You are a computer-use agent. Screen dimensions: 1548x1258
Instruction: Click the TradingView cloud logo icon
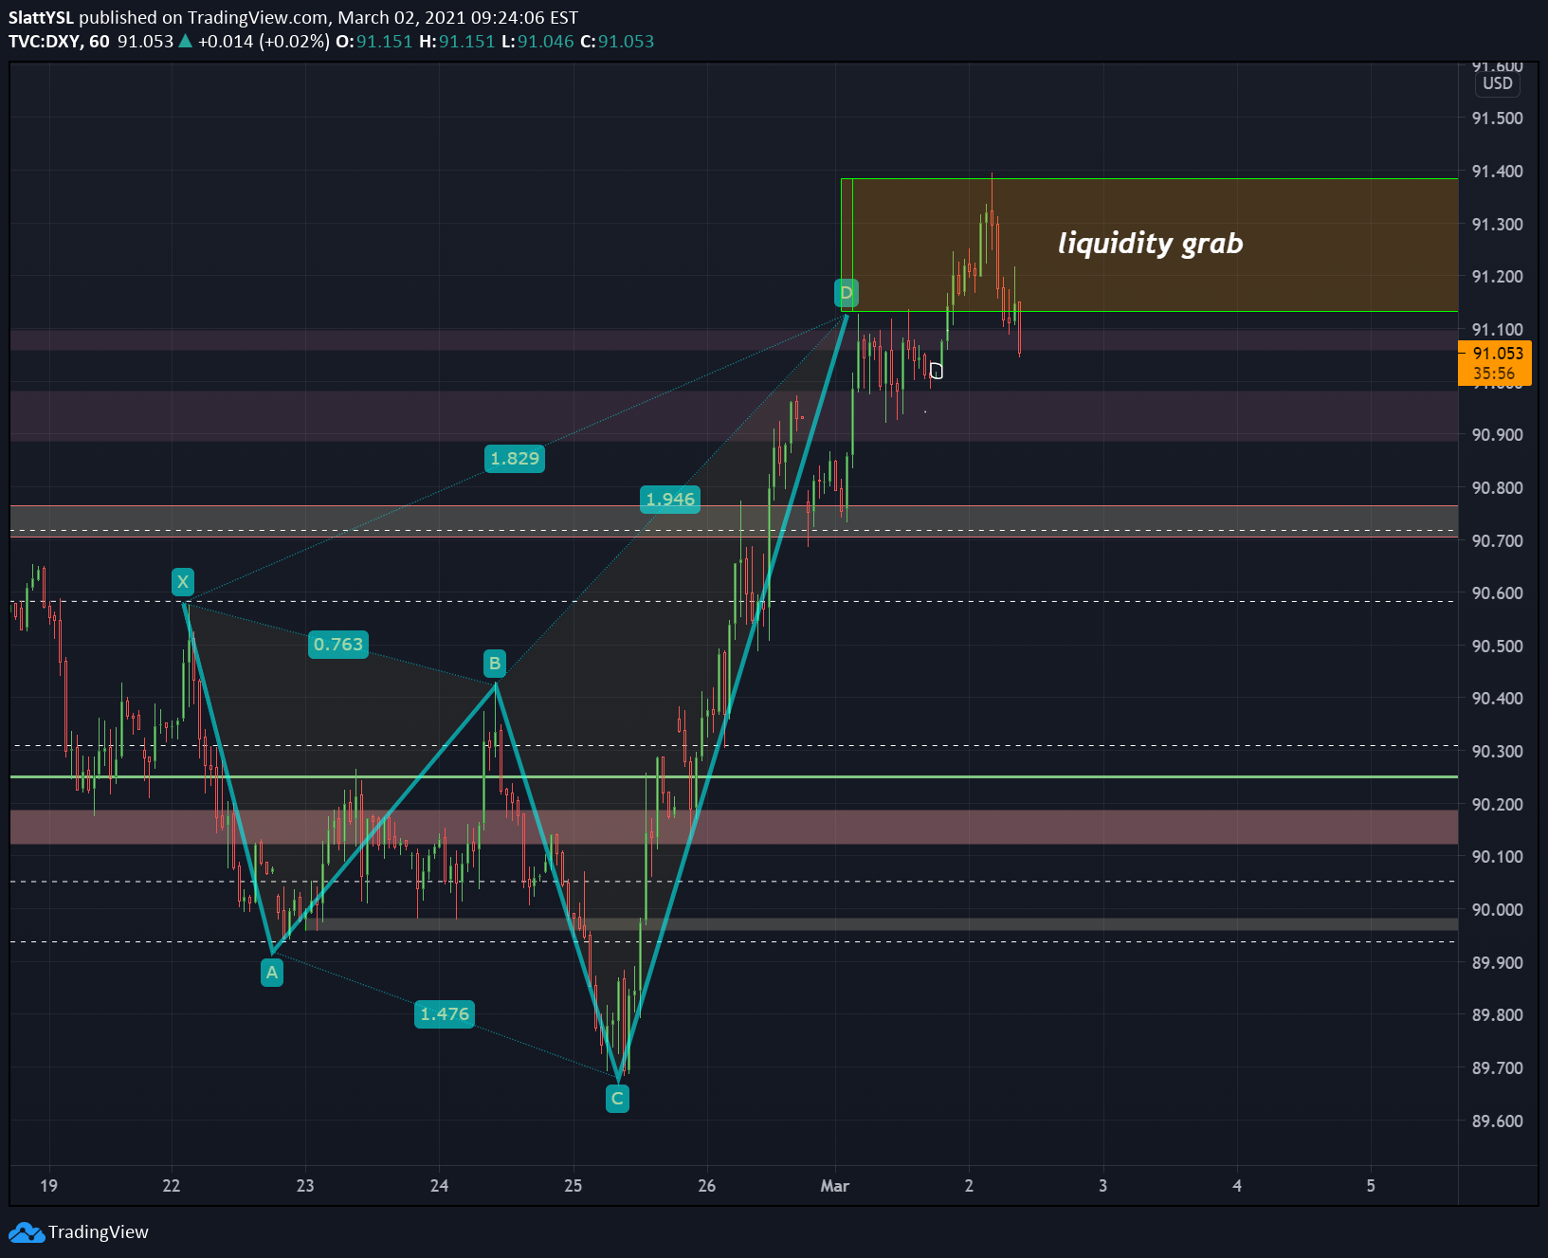(x=27, y=1232)
